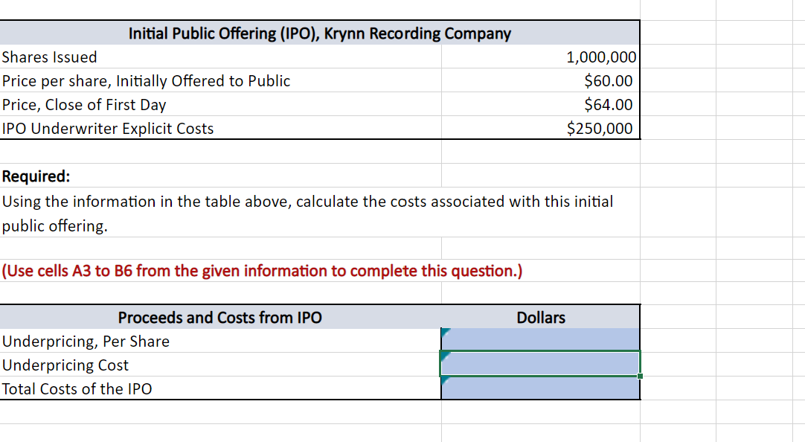Screen dimensions: 805x442
Task: Click the Proceeds and Costs from IPO header
Action: pyautogui.click(x=220, y=317)
